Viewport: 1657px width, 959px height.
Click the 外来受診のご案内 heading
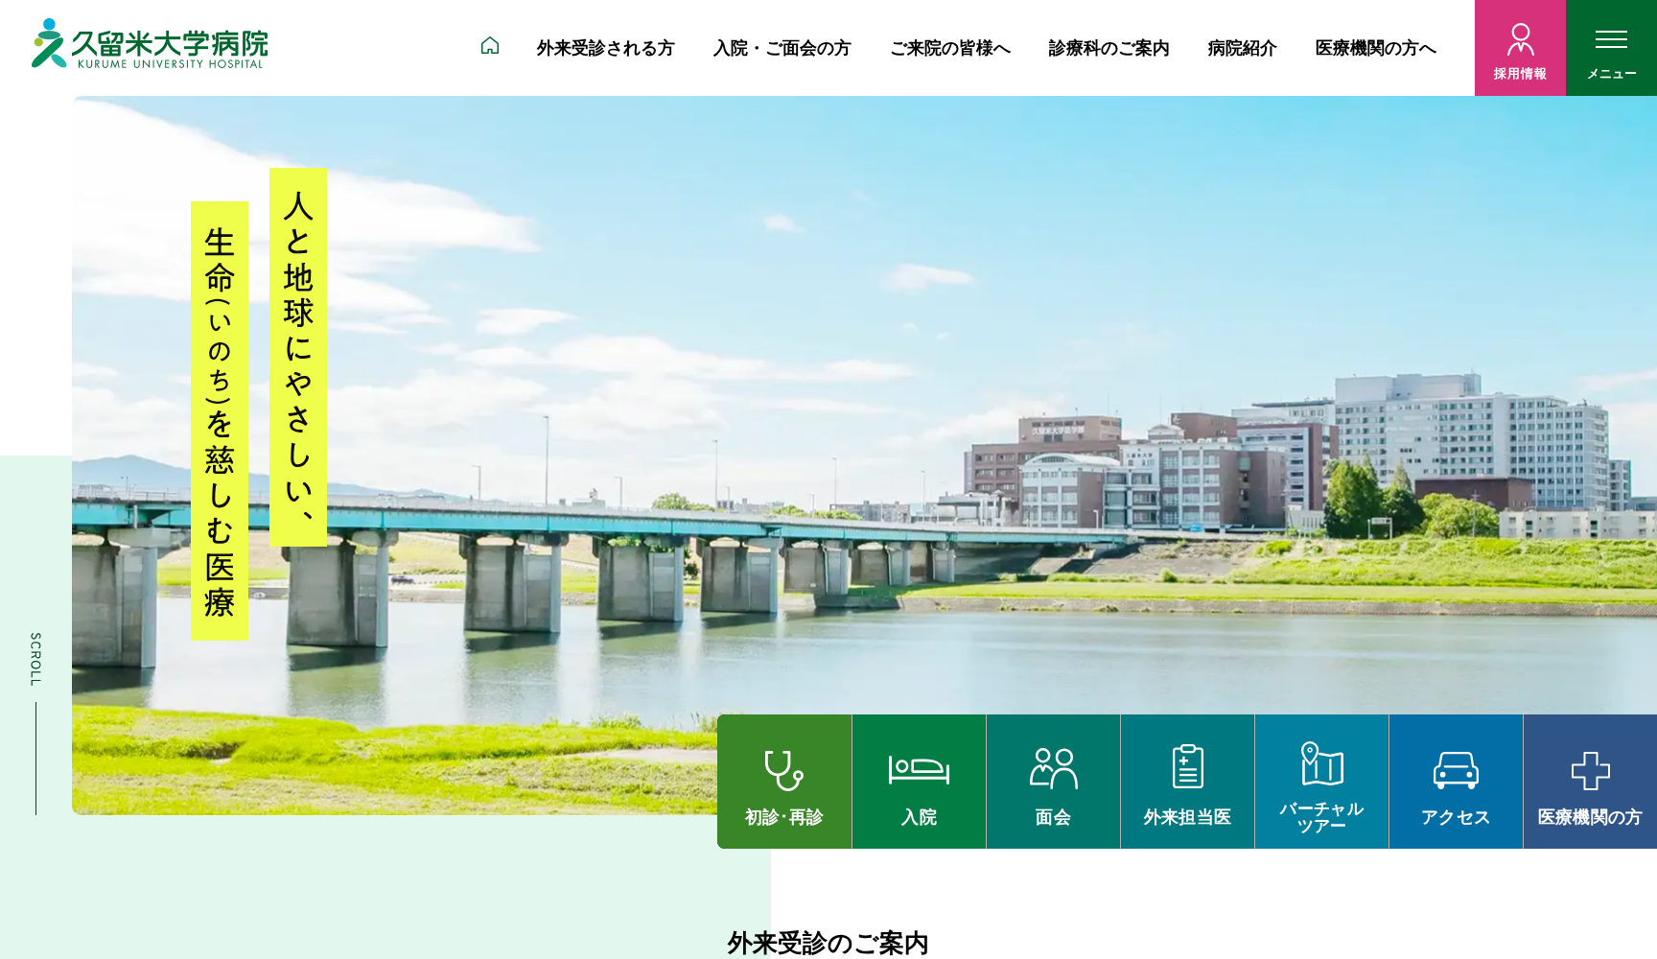coord(828,943)
